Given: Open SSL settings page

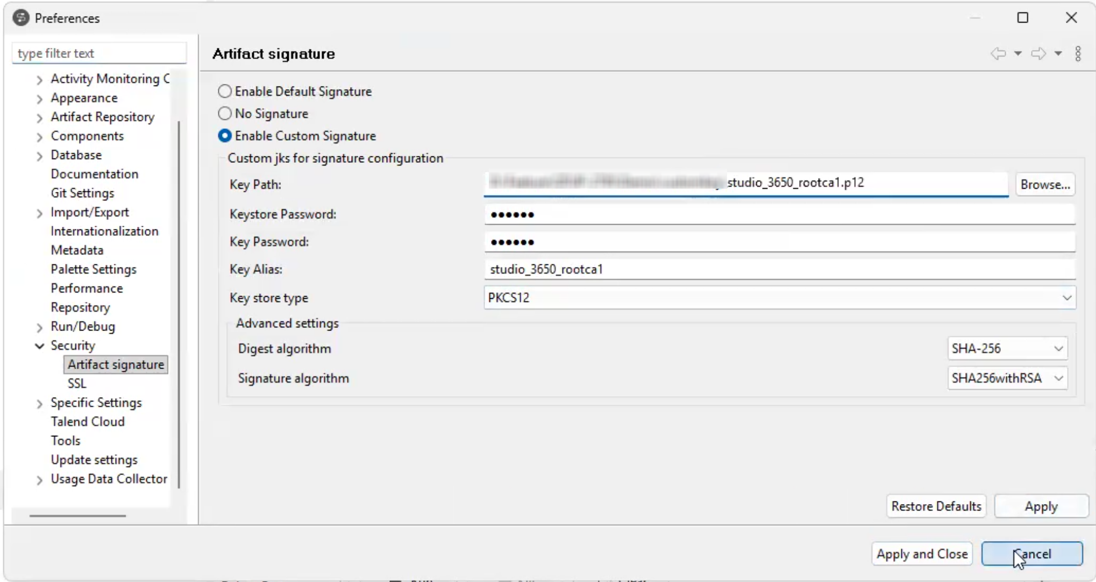Looking at the screenshot, I should 77,383.
